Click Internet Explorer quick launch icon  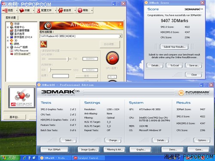[25, 158]
